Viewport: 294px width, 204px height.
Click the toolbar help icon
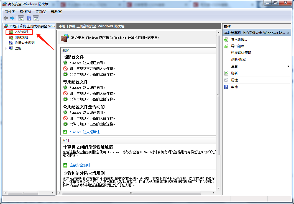tap(29, 18)
